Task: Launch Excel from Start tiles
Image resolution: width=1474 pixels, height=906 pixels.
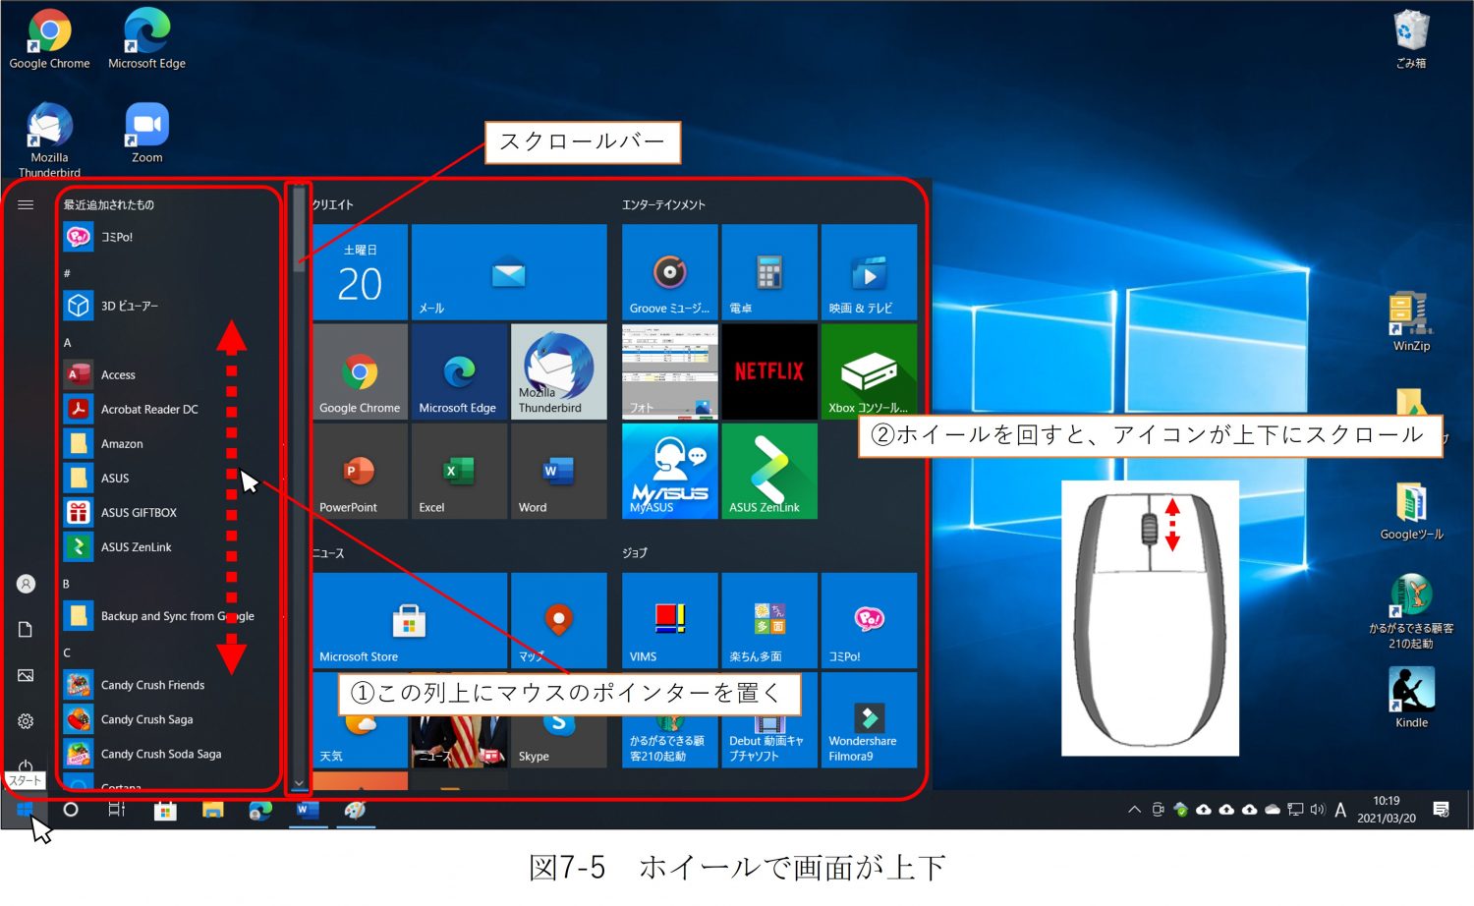Action: pos(459,471)
